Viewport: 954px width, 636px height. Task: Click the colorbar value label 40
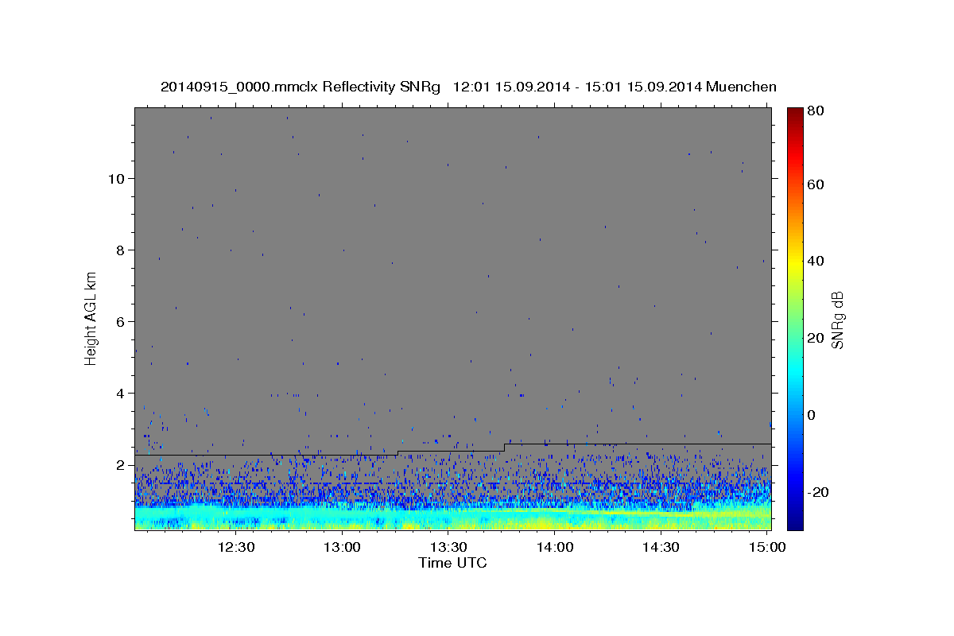tap(816, 261)
